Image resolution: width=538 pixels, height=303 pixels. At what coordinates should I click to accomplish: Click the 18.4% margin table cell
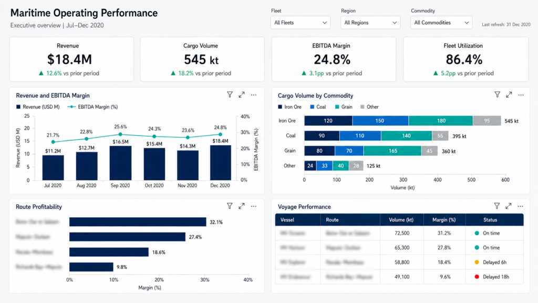tap(444, 262)
